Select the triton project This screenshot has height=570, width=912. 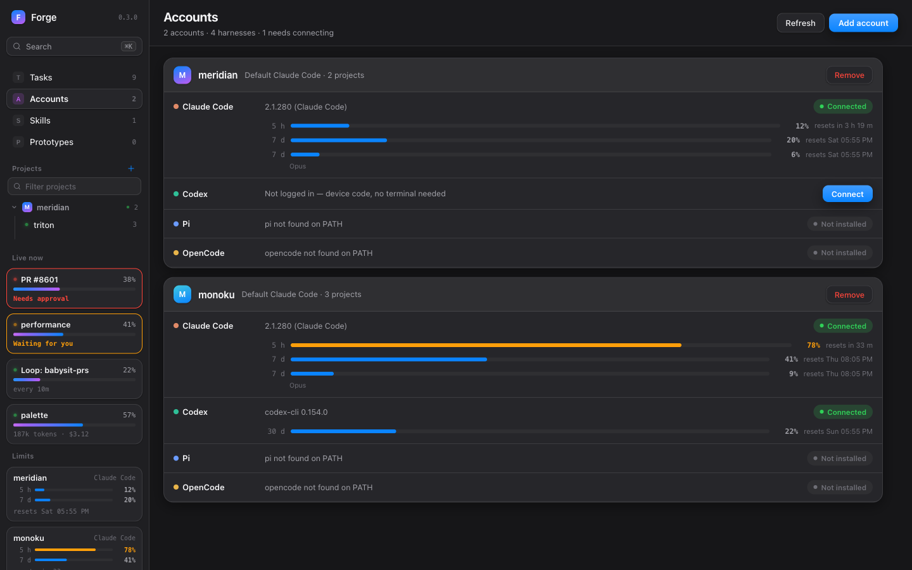80,225
